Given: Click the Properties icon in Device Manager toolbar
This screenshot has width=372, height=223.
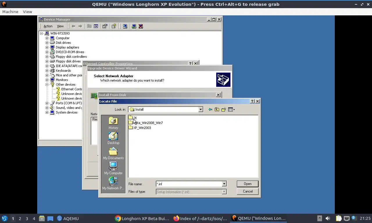Looking at the screenshot, I should click(105, 26).
